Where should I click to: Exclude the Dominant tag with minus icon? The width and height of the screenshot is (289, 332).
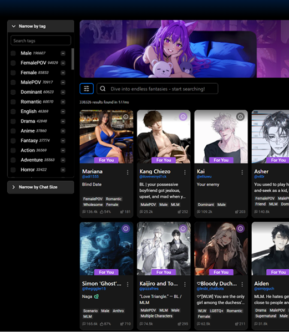click(x=63, y=92)
